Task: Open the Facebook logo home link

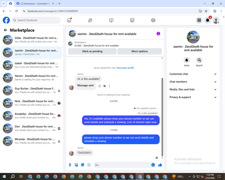Action: click(x=6, y=20)
